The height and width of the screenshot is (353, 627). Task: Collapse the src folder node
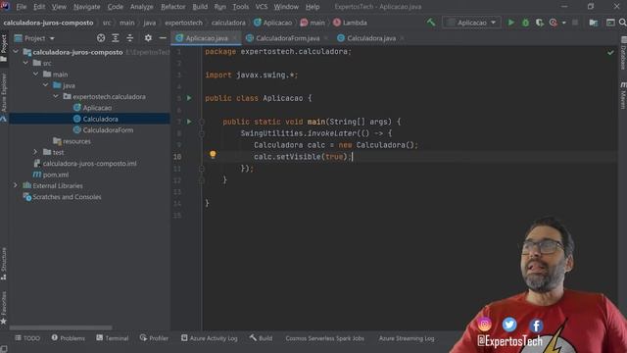click(26, 63)
